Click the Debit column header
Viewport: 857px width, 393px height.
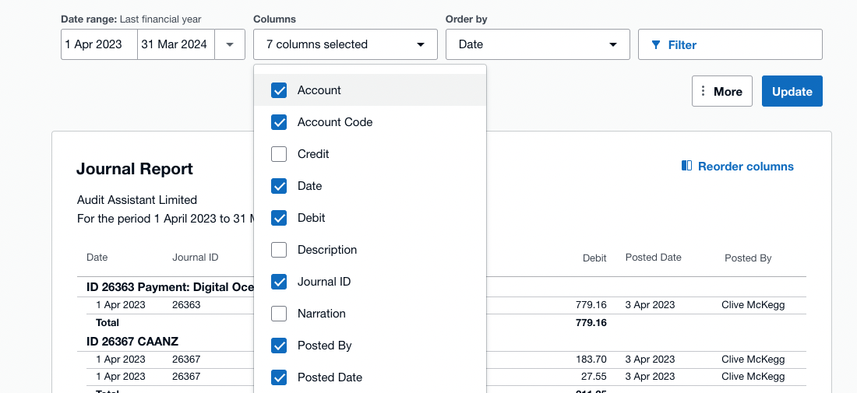[594, 258]
